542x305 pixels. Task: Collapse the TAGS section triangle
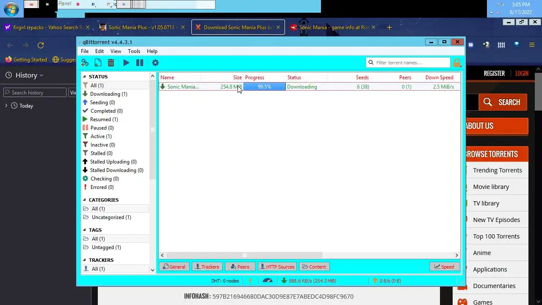[x=85, y=230]
